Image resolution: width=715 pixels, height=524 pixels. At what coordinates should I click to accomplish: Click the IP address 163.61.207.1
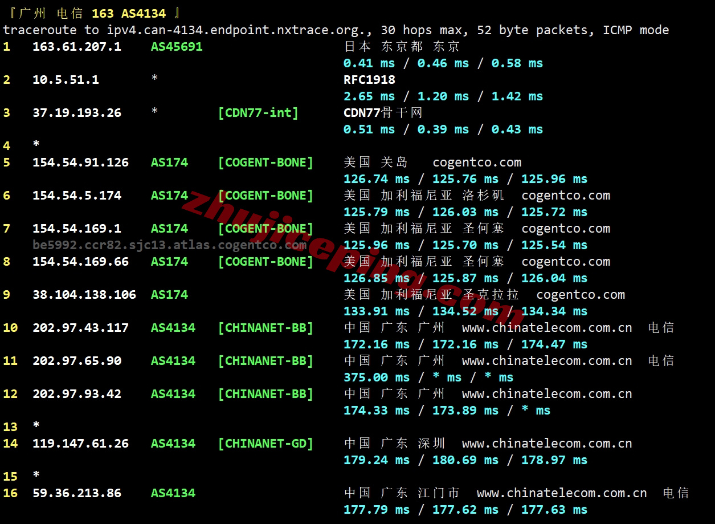(76, 47)
